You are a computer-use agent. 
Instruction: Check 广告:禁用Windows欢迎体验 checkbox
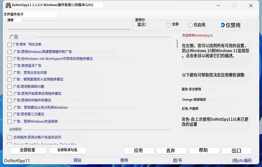(9, 121)
